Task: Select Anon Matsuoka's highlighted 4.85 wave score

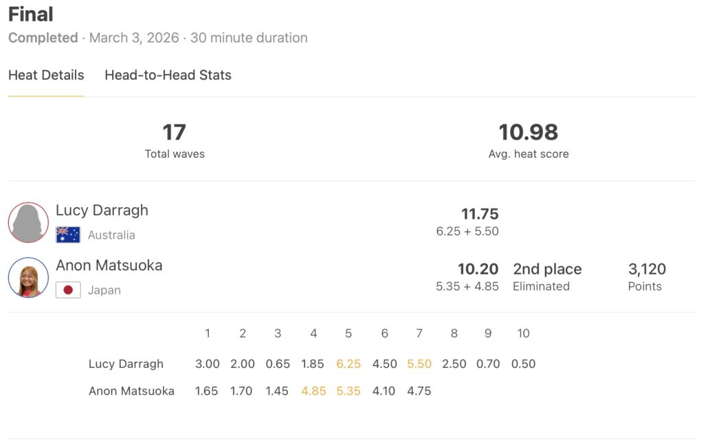Action: pos(313,391)
